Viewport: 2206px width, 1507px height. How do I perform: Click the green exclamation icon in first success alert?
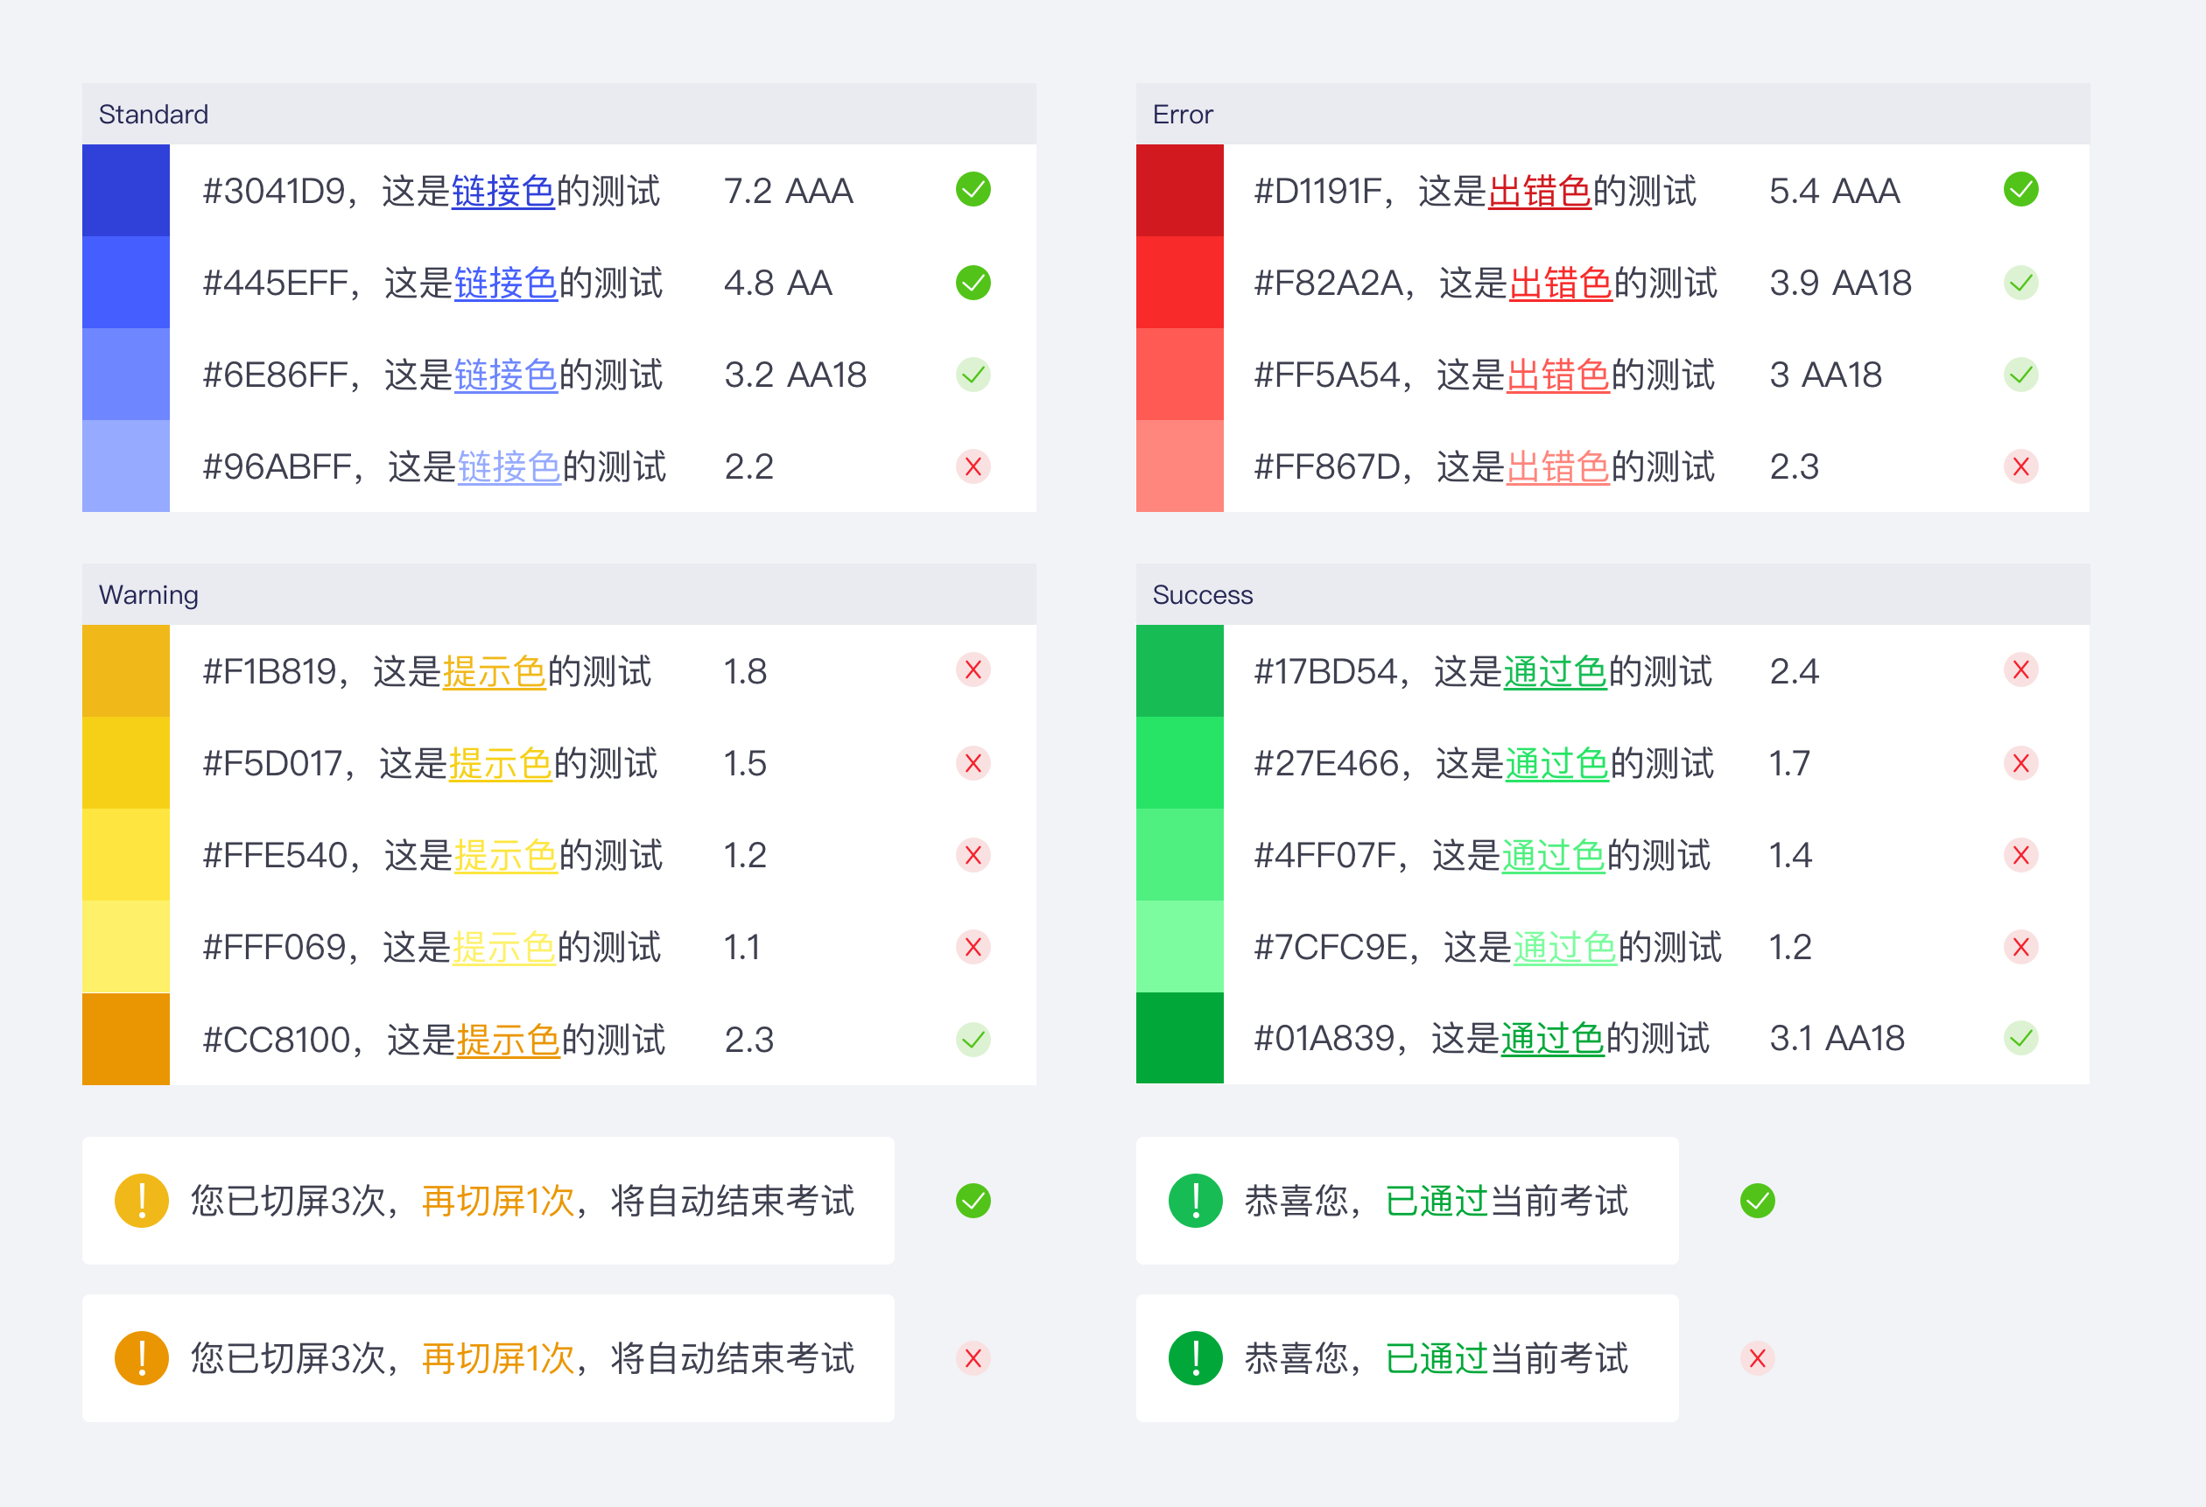coord(1195,1201)
